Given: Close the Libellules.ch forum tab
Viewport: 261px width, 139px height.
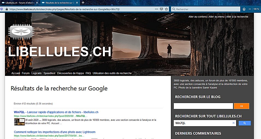Looking at the screenshot, I should pyautogui.click(x=37, y=3).
